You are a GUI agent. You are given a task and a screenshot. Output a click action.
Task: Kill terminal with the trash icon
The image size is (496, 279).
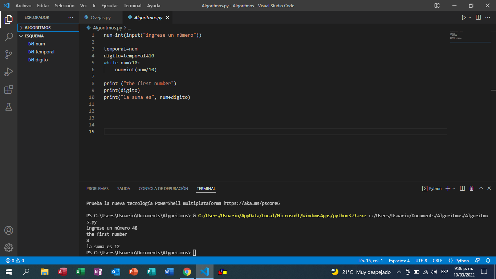471,189
